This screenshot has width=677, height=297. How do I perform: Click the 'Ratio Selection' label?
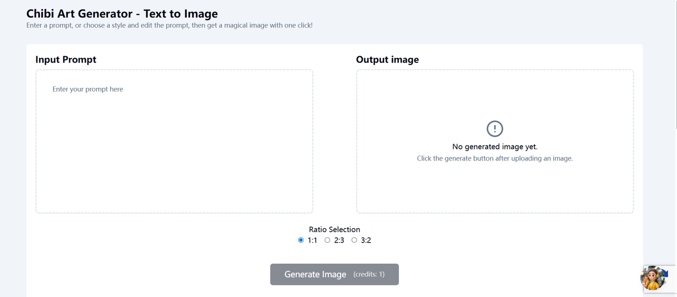(x=334, y=229)
